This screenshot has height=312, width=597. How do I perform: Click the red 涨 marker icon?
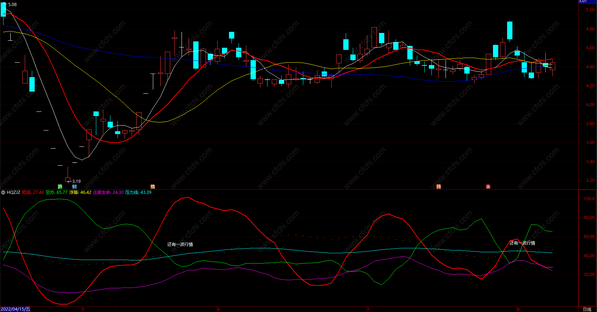tap(488, 186)
